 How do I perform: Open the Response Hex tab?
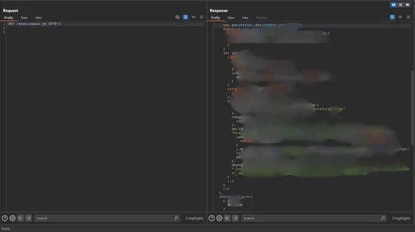tap(245, 18)
